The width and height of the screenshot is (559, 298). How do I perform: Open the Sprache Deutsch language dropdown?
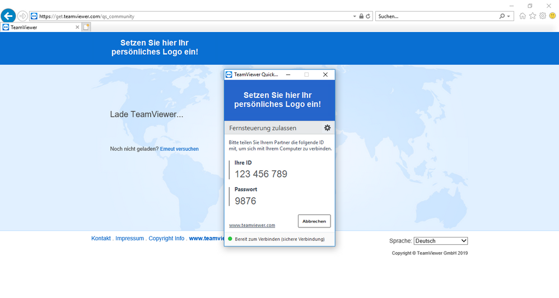pyautogui.click(x=441, y=241)
